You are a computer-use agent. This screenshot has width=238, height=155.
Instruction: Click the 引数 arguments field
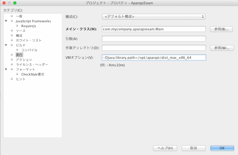point(154,39)
